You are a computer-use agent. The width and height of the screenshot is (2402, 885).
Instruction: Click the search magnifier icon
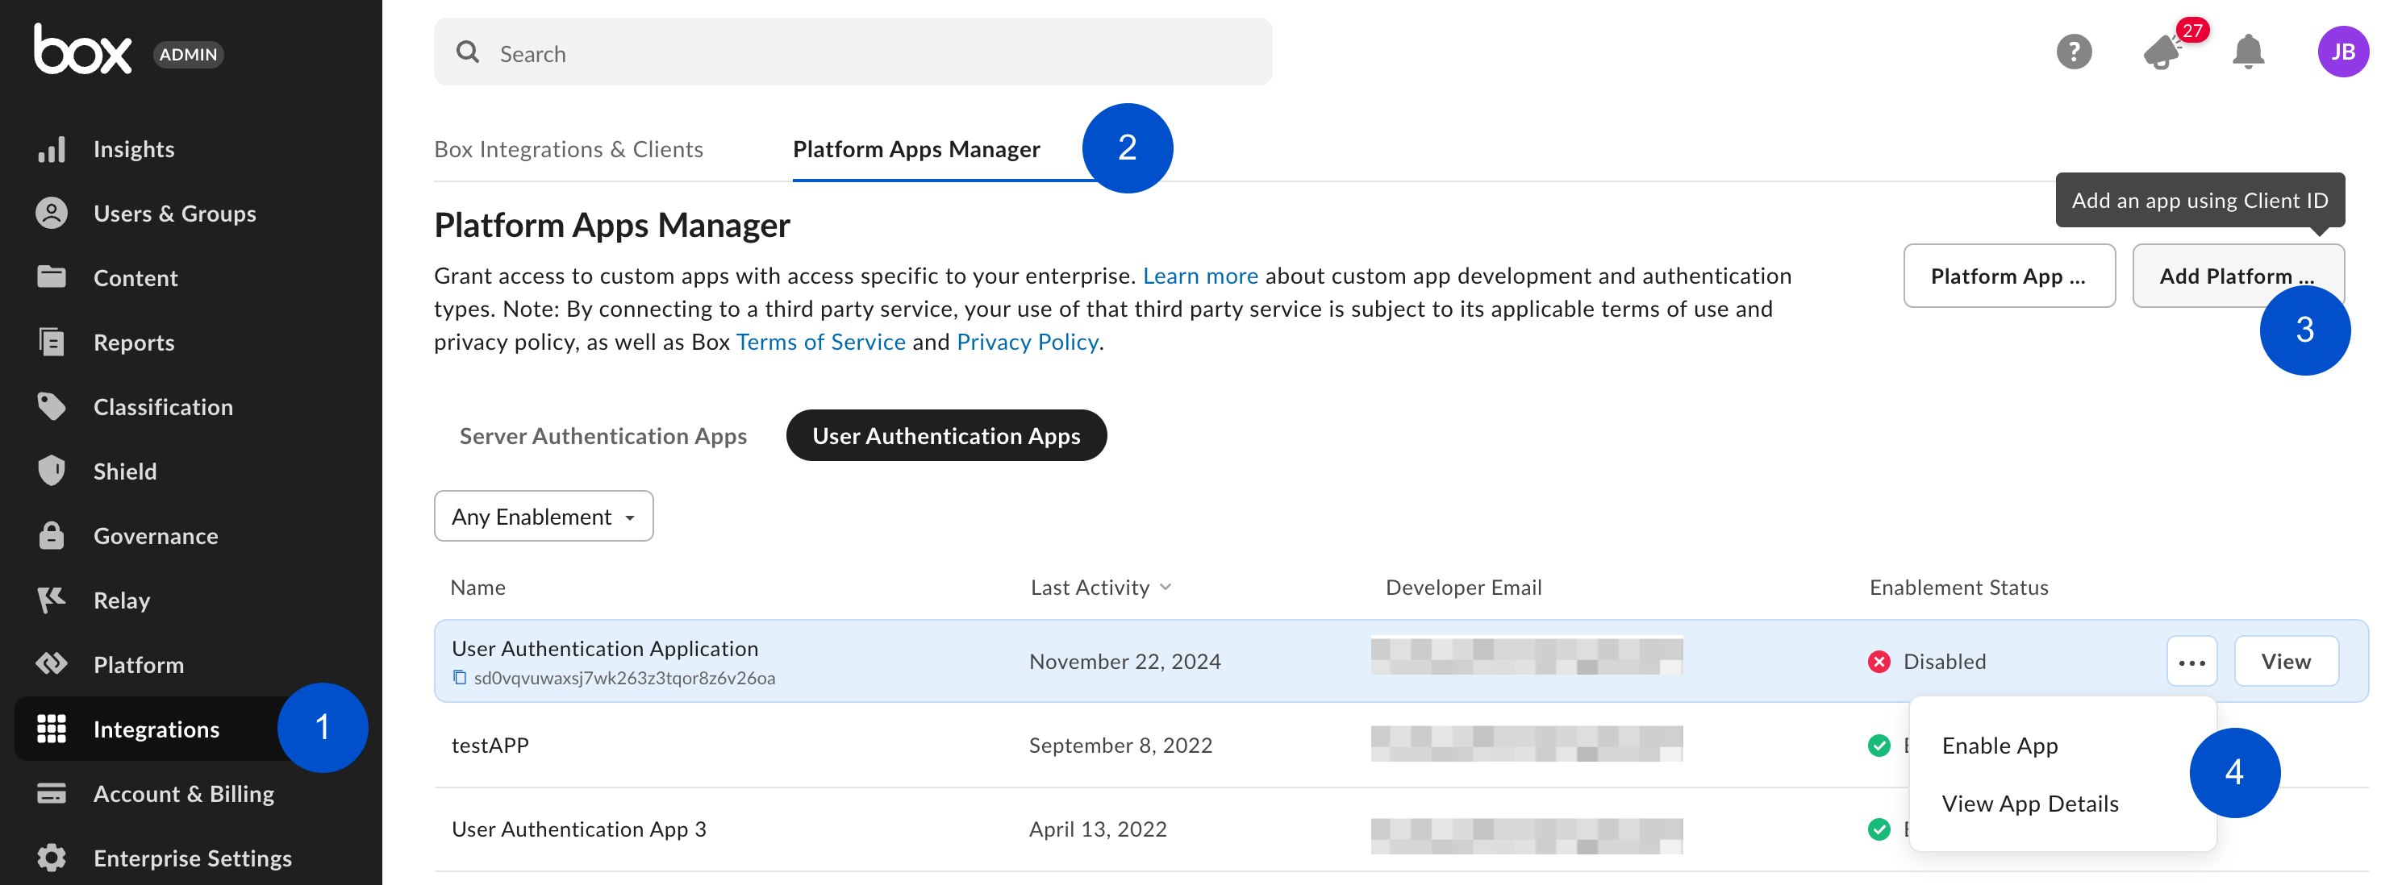click(468, 52)
